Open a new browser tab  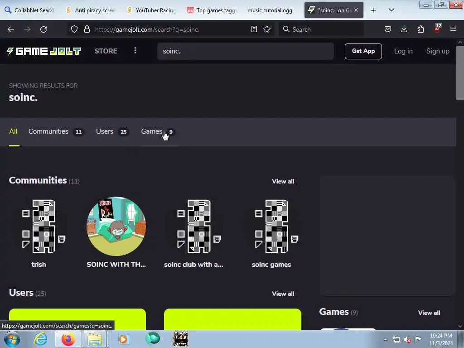pos(373,10)
